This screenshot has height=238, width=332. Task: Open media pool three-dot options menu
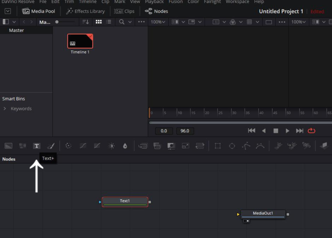tap(141, 22)
